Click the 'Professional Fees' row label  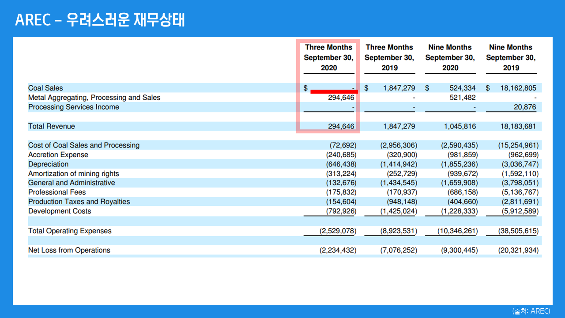tap(57, 192)
